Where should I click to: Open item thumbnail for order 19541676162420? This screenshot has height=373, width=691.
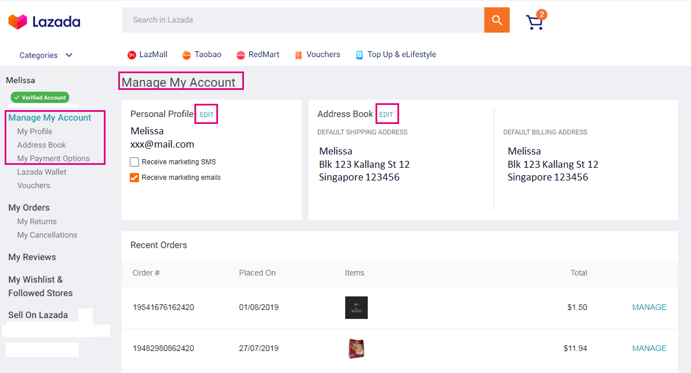pos(356,307)
